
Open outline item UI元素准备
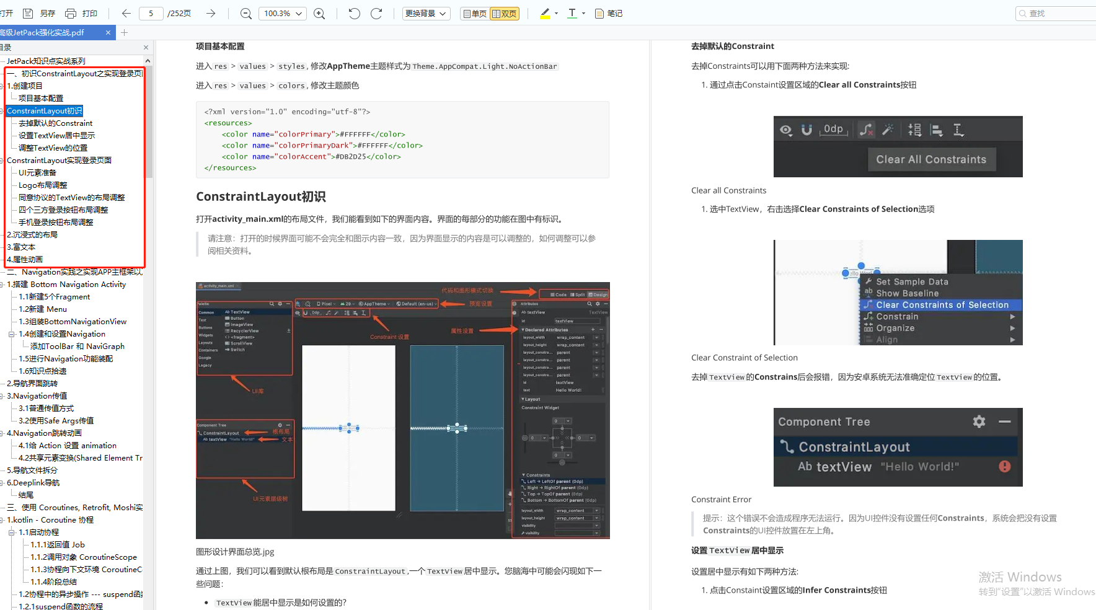[37, 172]
